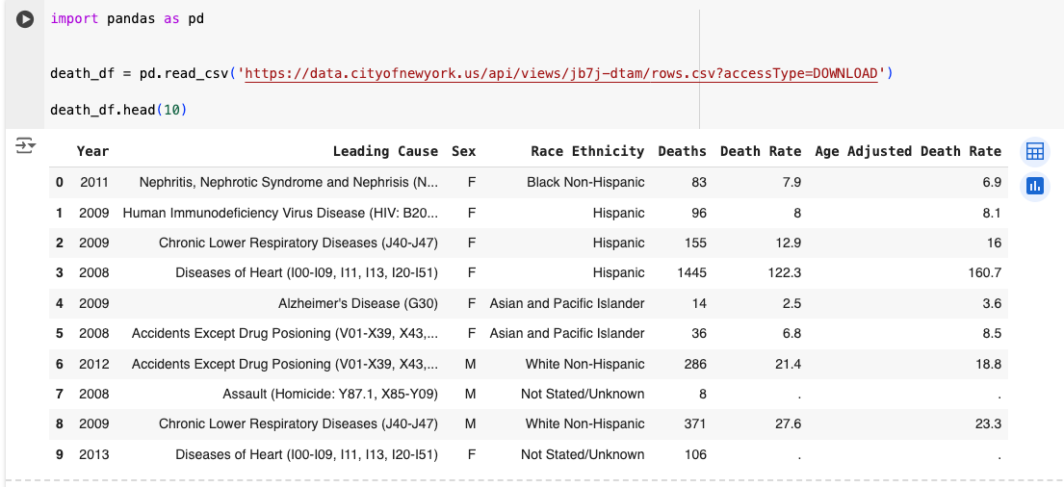Click the Age Adjusted value 6.9
Viewport: 1064px width, 487px height.
click(x=993, y=183)
